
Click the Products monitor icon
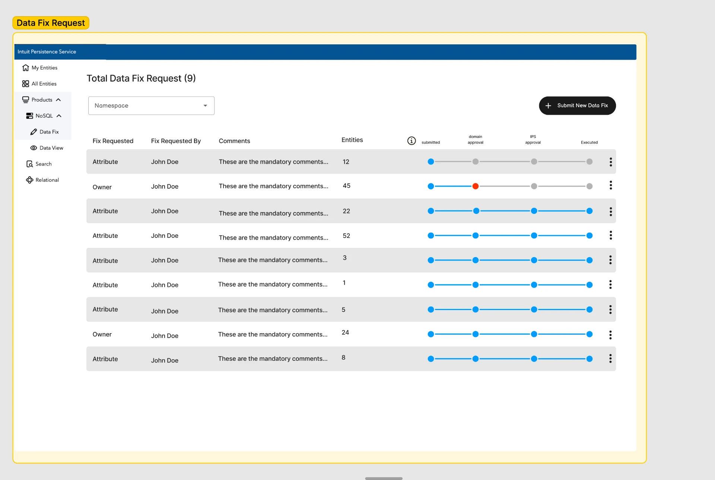[x=25, y=100]
